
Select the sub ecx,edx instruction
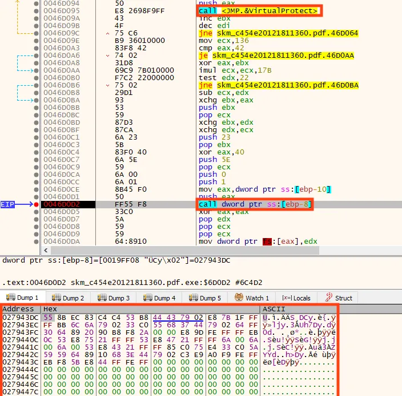tap(224, 93)
